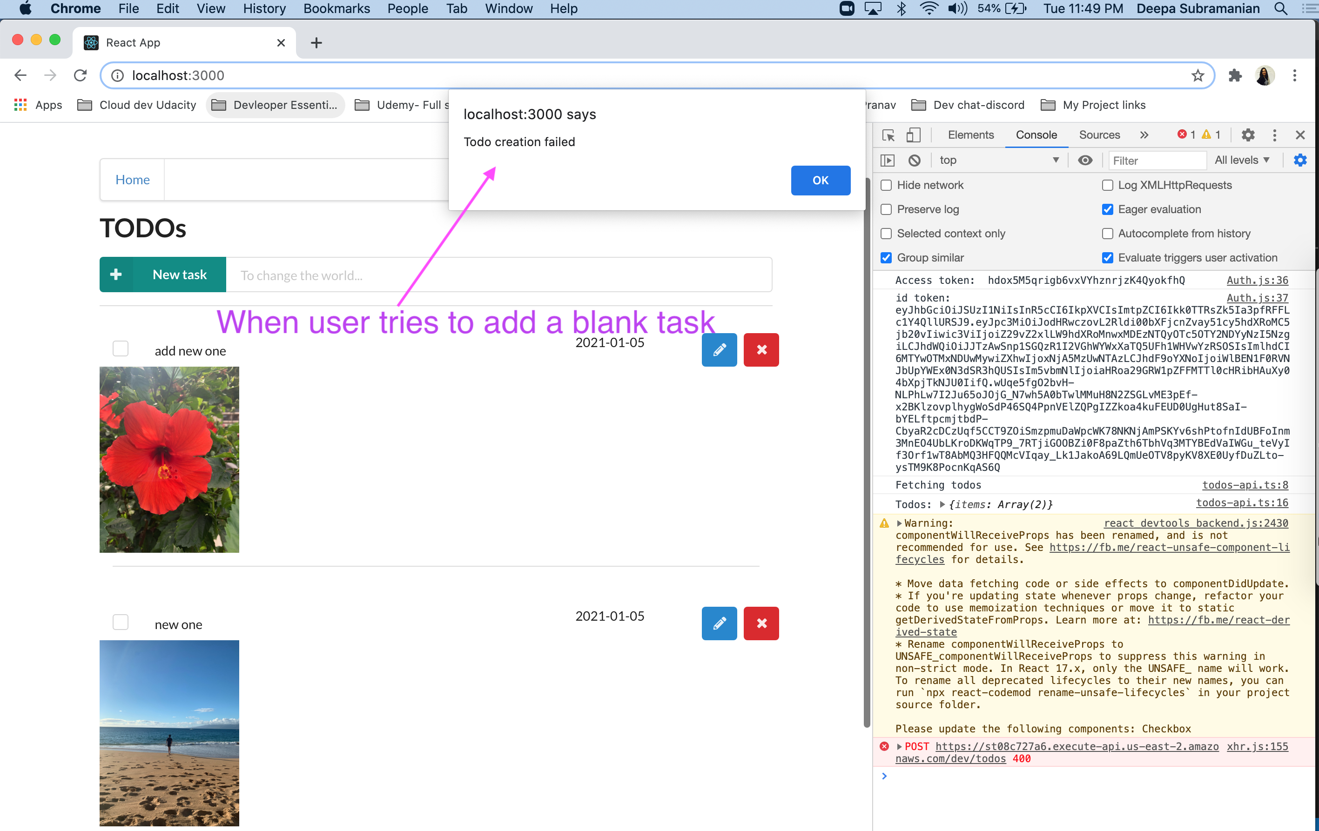Open the 'All levels' log filter dropdown
Screen dimensions: 1319x831
(1241, 160)
